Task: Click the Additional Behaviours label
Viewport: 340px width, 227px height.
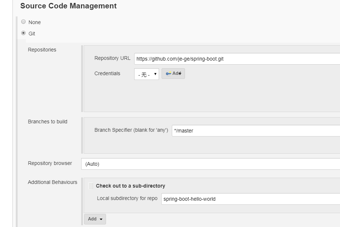Action: point(53,182)
